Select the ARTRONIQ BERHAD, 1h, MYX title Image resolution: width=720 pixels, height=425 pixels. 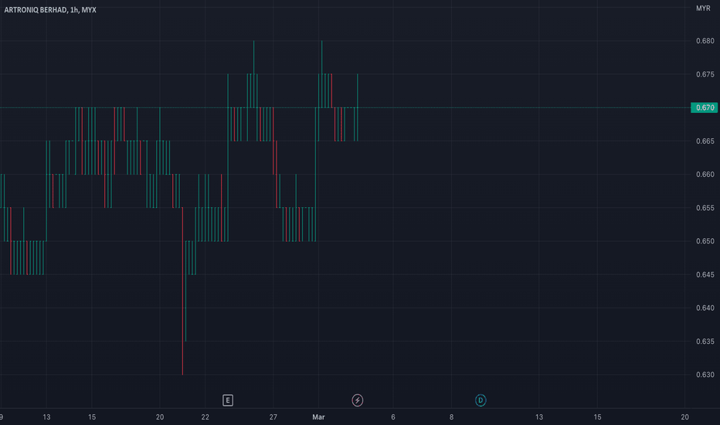[50, 9]
